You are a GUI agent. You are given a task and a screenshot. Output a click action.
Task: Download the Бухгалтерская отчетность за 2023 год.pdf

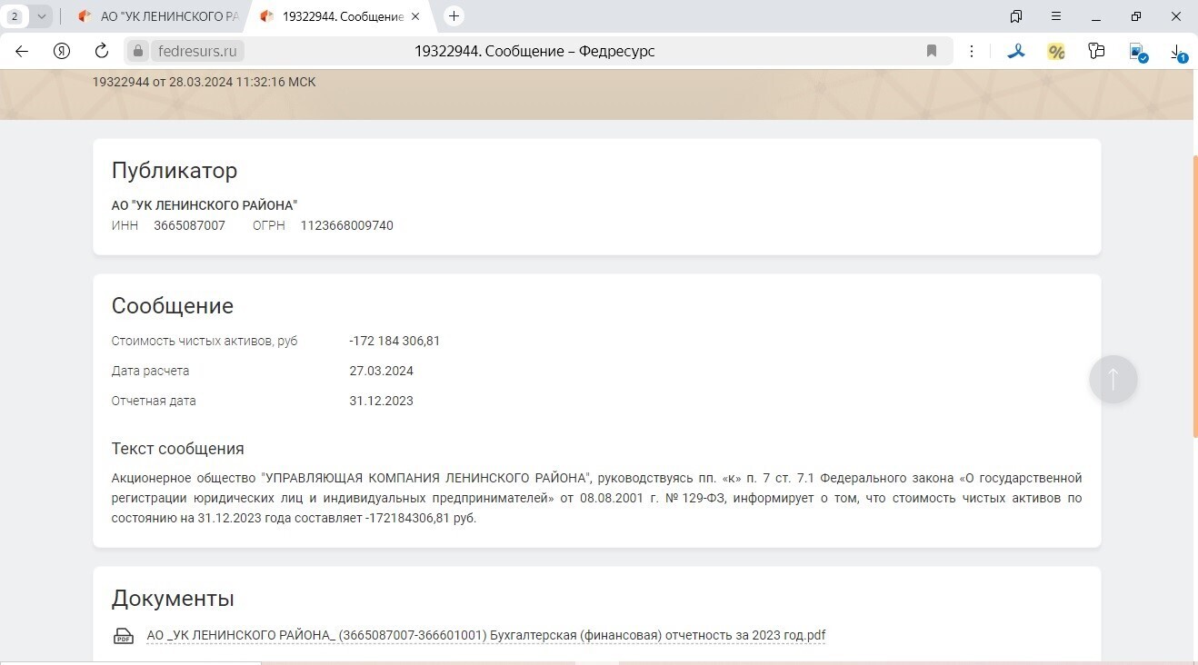tap(485, 636)
